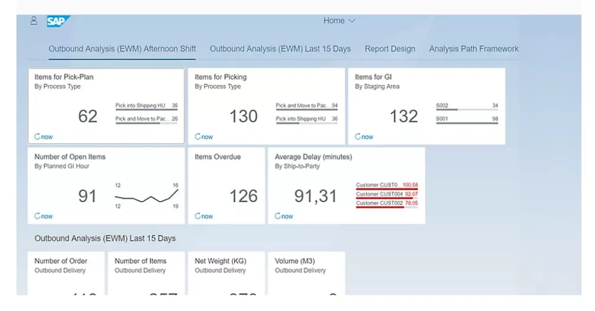
Task: Switch to Outbound Analysis Last 15 Days tab
Action: coord(280,49)
